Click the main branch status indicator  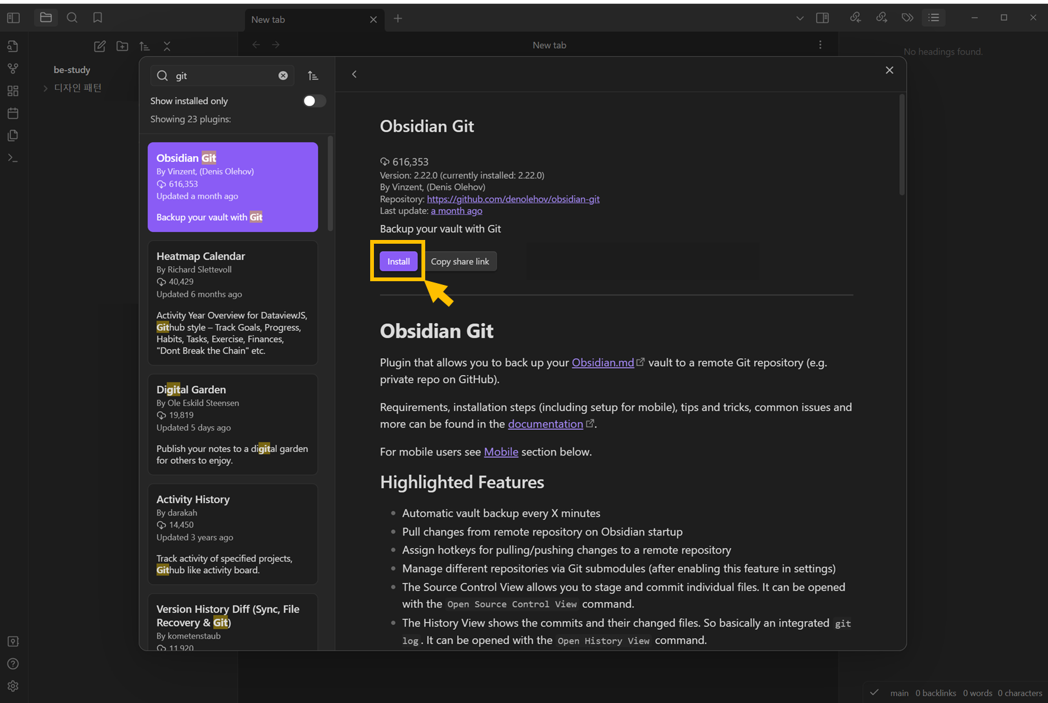[899, 693]
